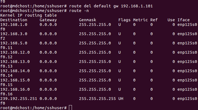This screenshot has height=110, width=198.
Task: Click destination 192.168.14.0
Action: coord(15,71)
